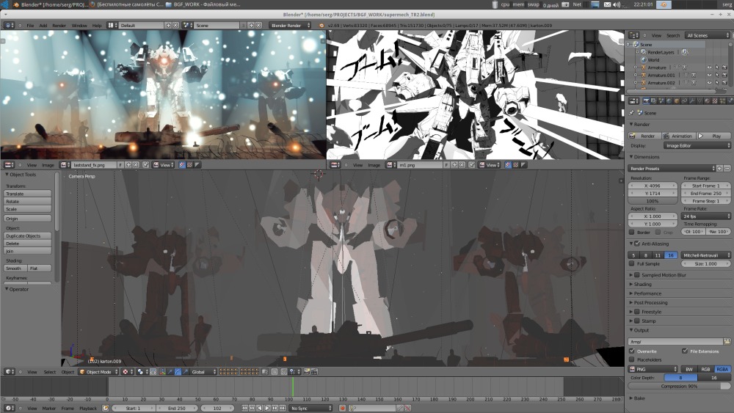This screenshot has width=734, height=413.
Task: Open the Modifiers wrench tab icon
Action: click(x=691, y=100)
